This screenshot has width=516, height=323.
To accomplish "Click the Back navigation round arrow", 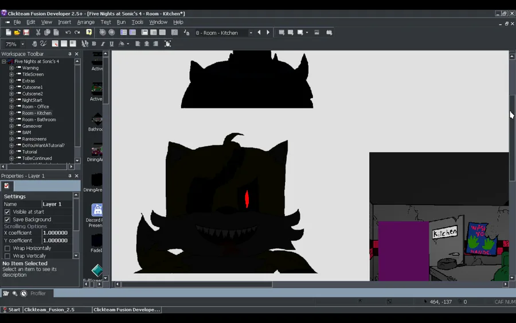I will pyautogui.click(x=103, y=32).
